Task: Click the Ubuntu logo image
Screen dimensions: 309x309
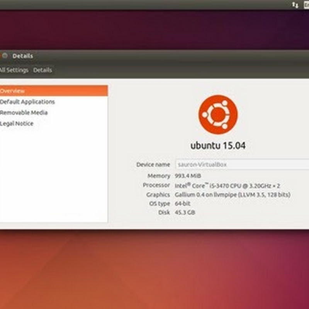Action: 218,115
